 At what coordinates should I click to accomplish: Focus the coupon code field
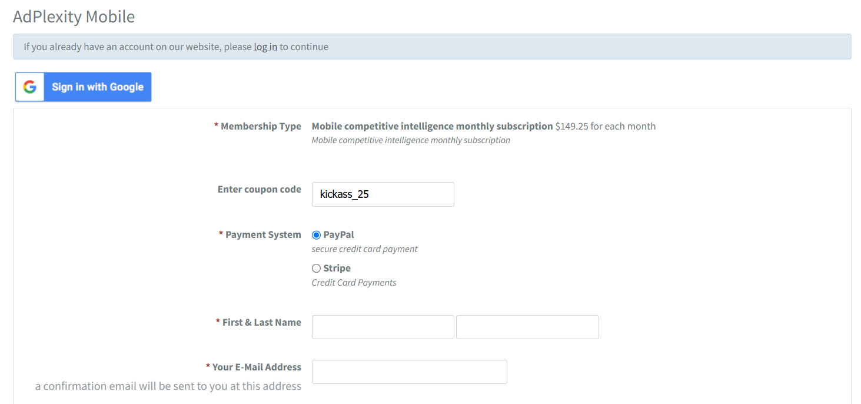coord(383,194)
